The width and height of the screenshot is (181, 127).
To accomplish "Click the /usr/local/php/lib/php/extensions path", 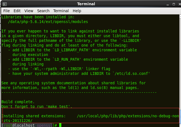I will 128,116.
